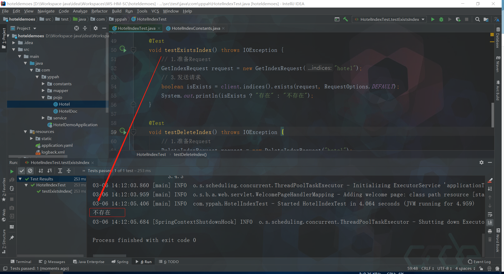Toggle sort tests by duration
Screen dimensions: 504x274
tap(50, 171)
